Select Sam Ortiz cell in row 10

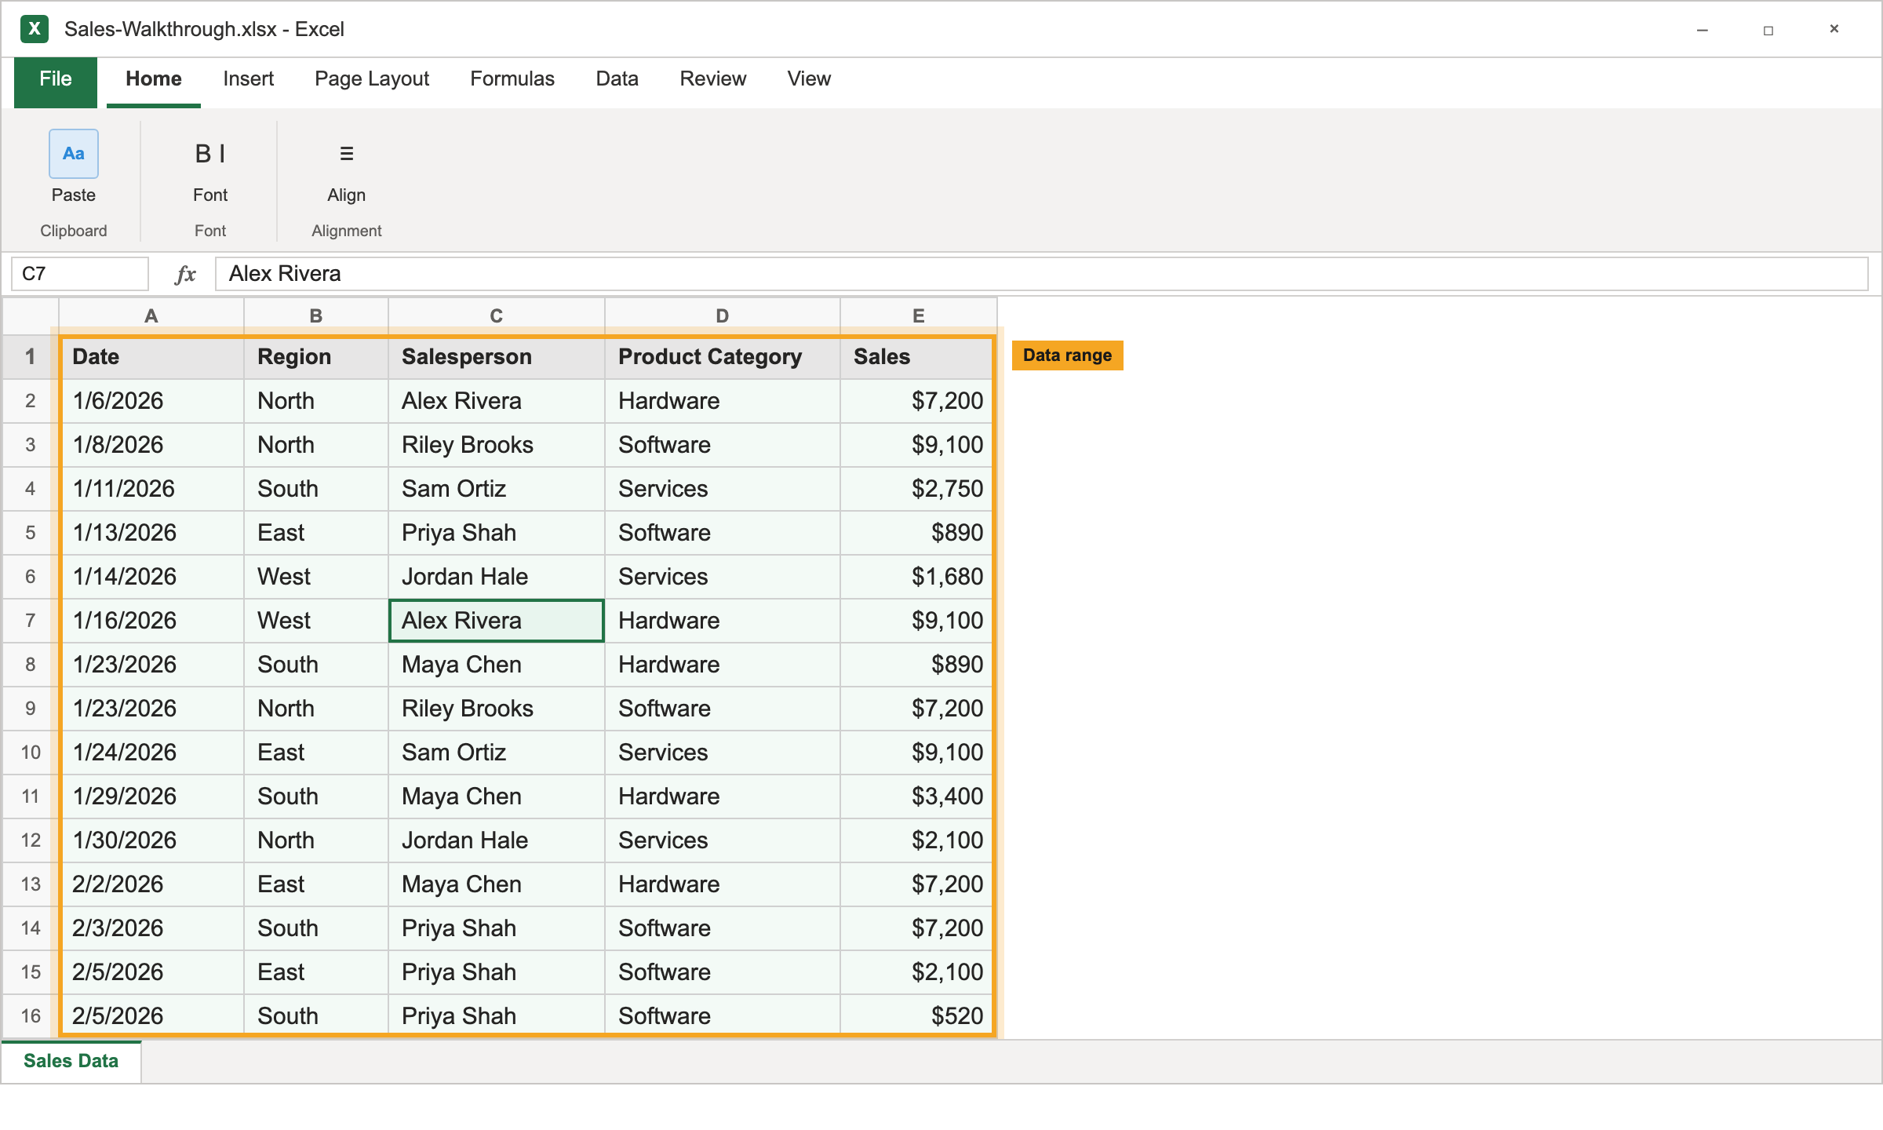pos(497,753)
